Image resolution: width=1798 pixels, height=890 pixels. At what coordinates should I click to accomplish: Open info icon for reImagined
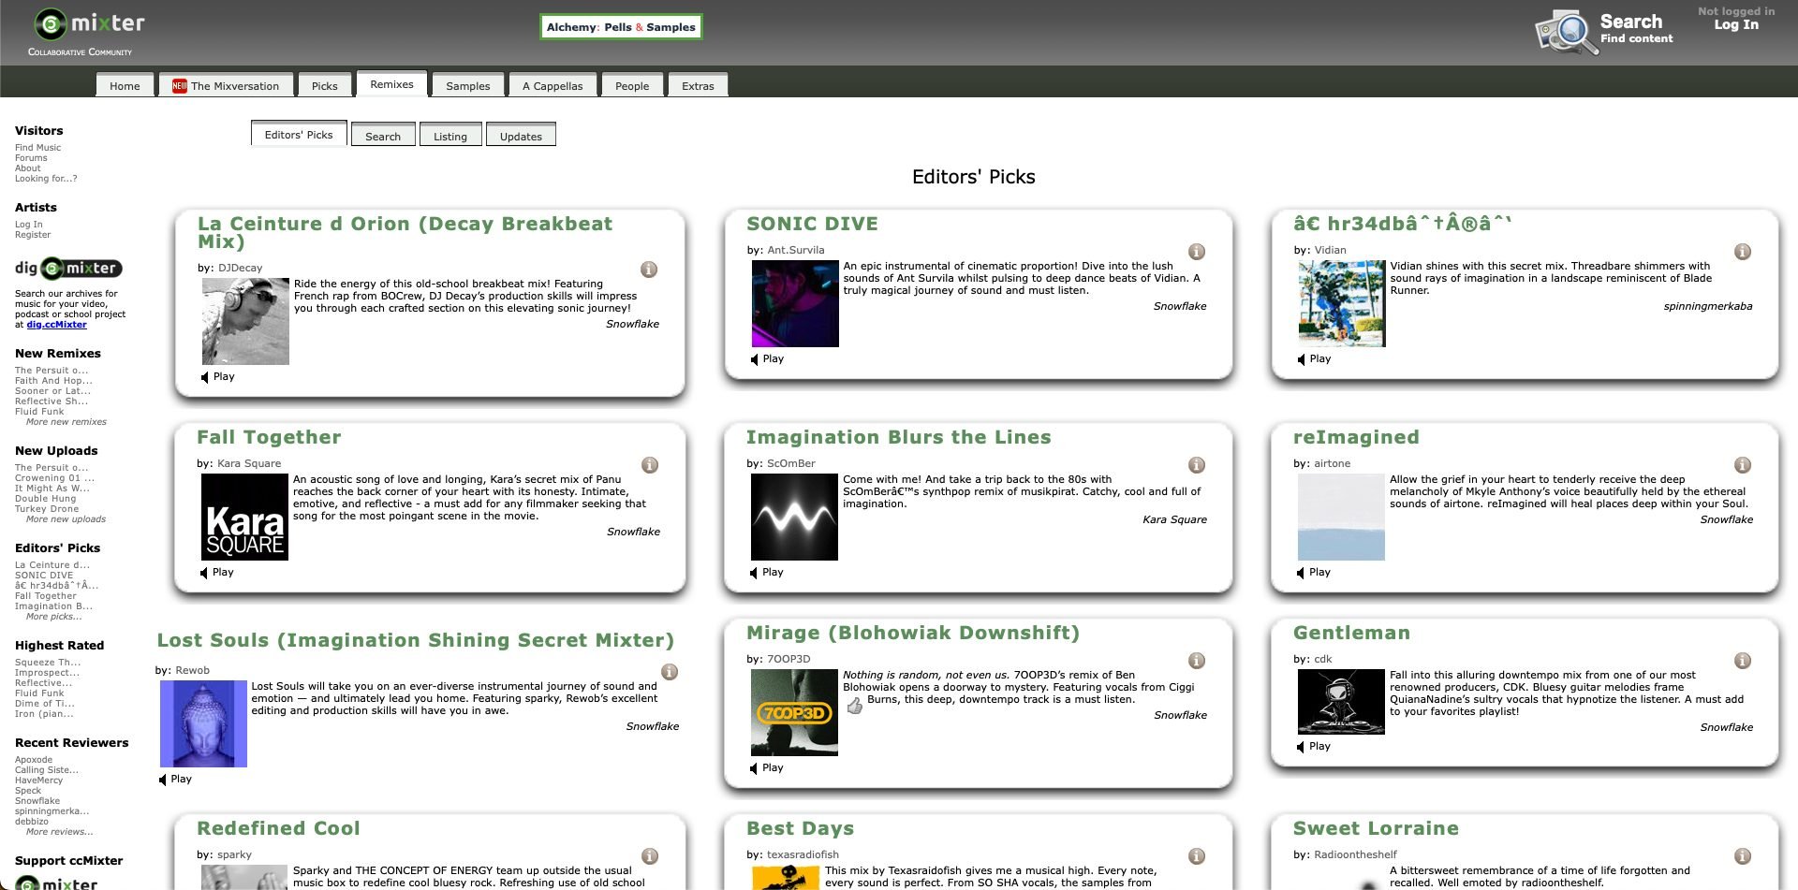coord(1743,465)
